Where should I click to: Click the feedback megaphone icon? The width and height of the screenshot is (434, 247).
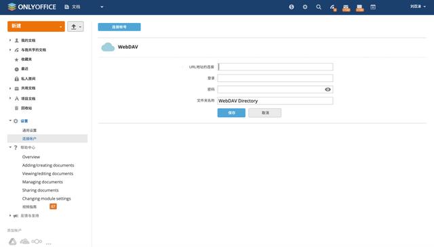click(16, 216)
